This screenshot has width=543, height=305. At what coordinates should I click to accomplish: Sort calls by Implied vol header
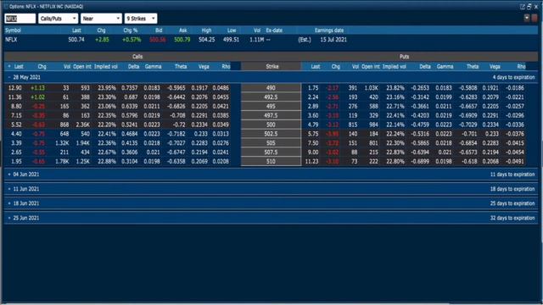click(x=105, y=66)
